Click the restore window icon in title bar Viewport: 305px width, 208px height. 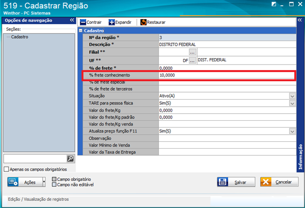pyautogui.click(x=274, y=4)
